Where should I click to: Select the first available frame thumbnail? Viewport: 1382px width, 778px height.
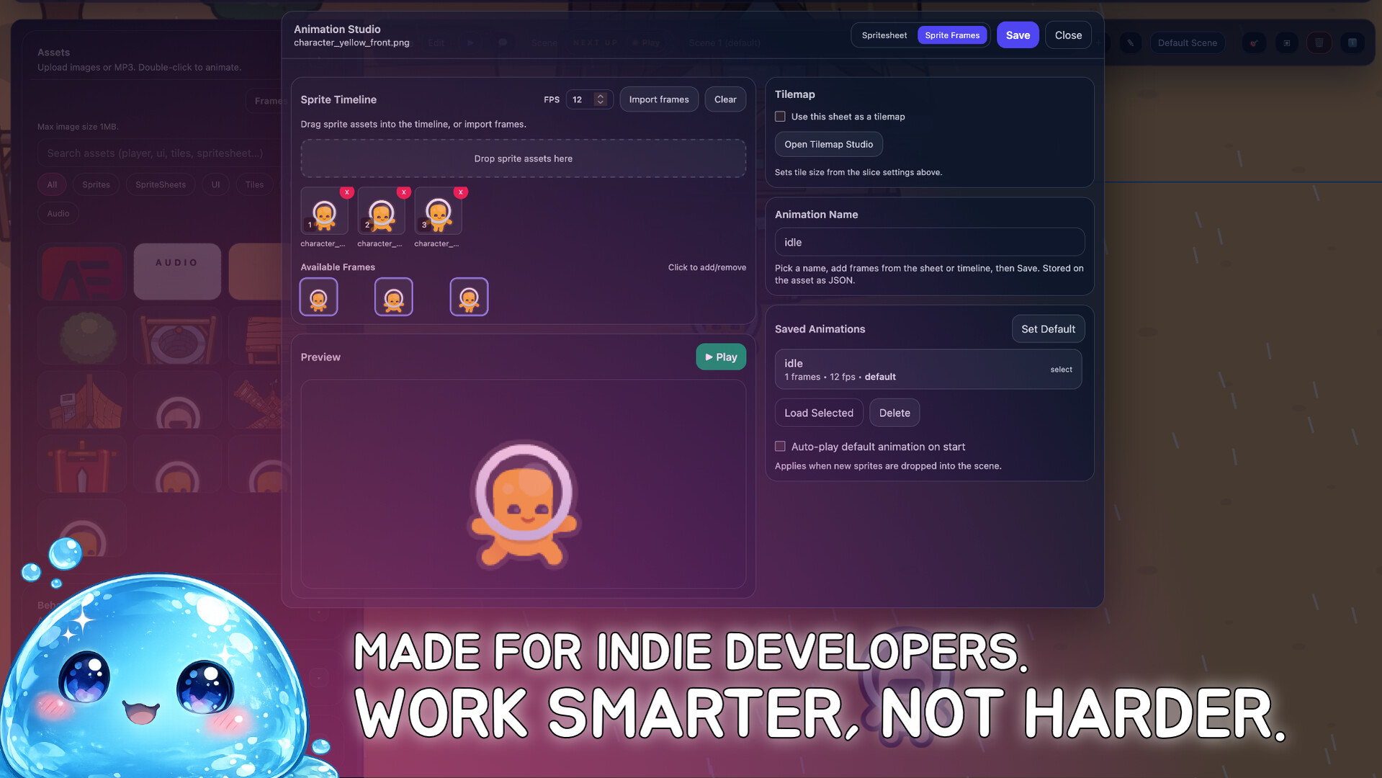click(318, 297)
